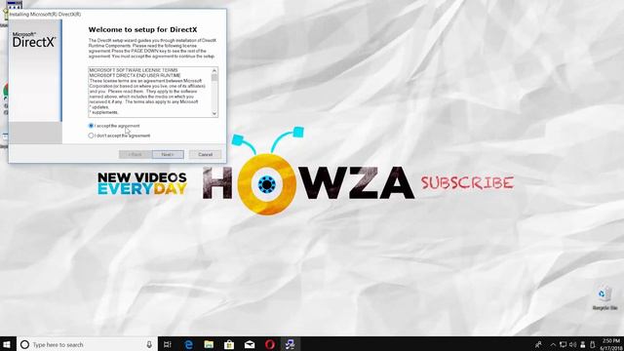Click Next in DirectX setup

point(168,154)
